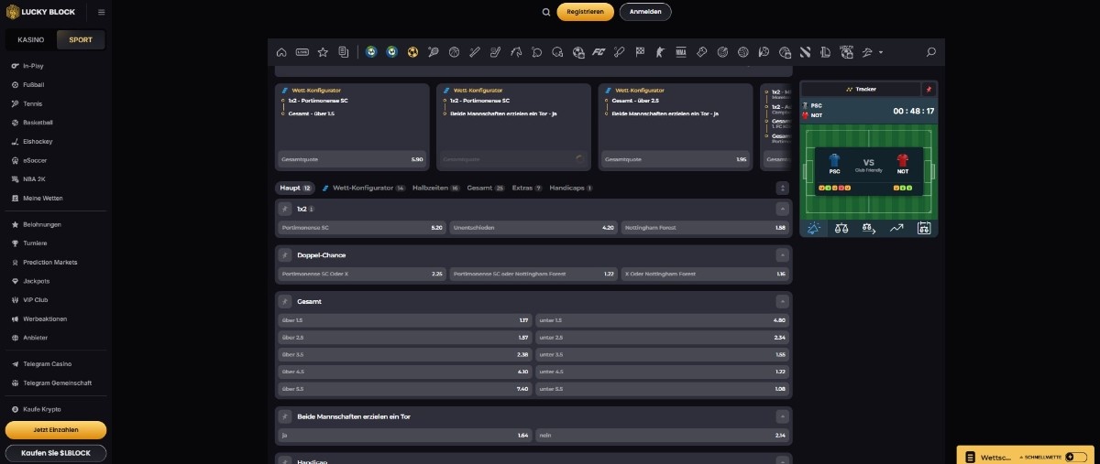Open the bet slips document icon

coord(343,52)
